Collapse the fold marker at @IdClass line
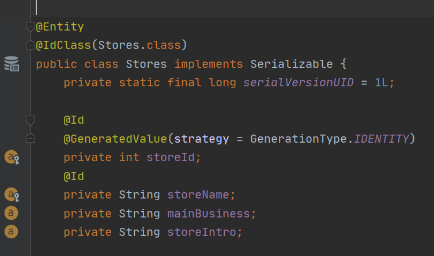This screenshot has width=434, height=256. 30,45
